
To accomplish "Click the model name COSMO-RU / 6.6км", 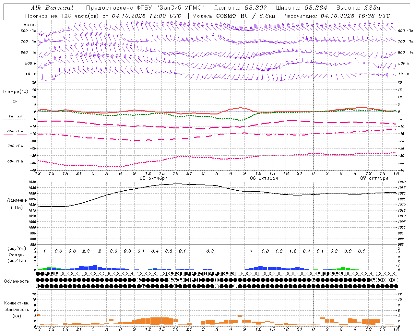I will pyautogui.click(x=246, y=16).
